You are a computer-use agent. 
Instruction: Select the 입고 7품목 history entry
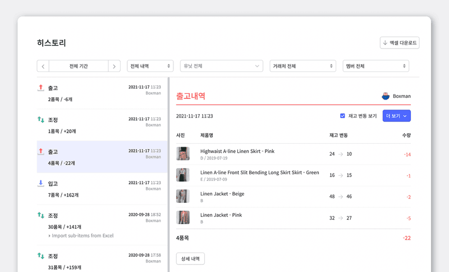click(101, 189)
